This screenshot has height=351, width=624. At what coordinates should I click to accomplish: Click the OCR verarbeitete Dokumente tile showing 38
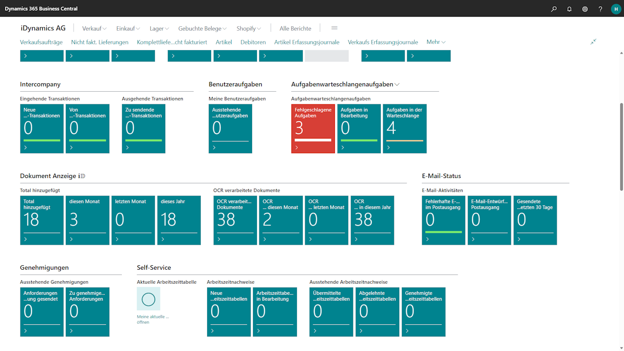[235, 220]
